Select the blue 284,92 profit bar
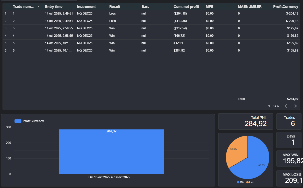 tap(111, 153)
